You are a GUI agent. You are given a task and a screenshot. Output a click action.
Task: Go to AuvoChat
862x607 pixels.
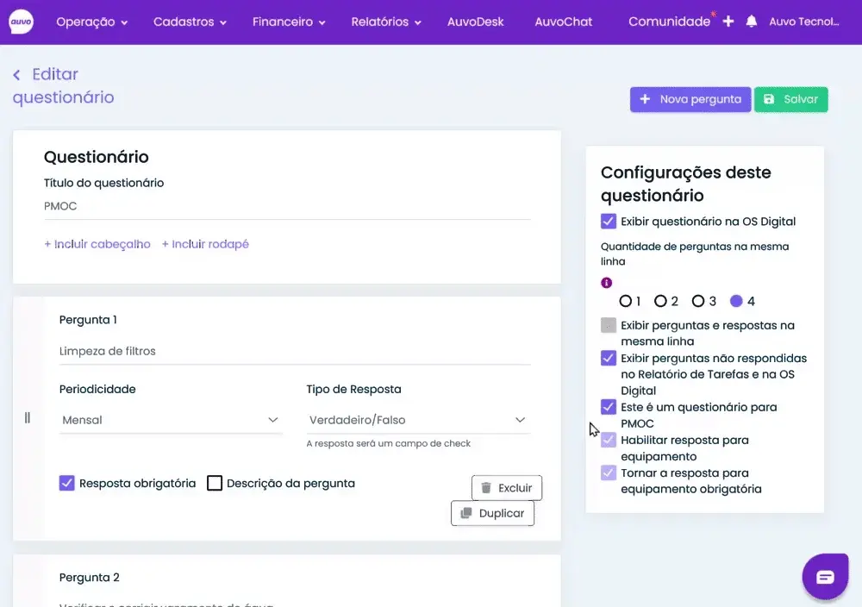click(564, 22)
